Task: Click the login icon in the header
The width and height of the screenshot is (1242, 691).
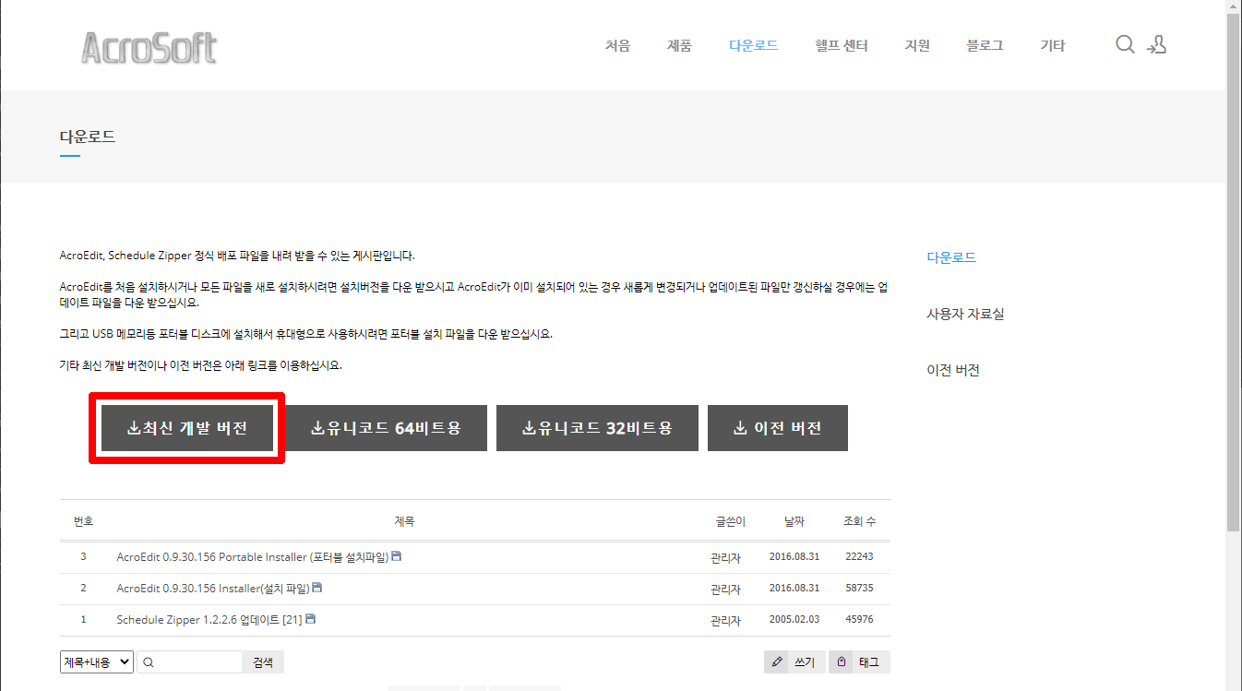Action: (x=1157, y=45)
